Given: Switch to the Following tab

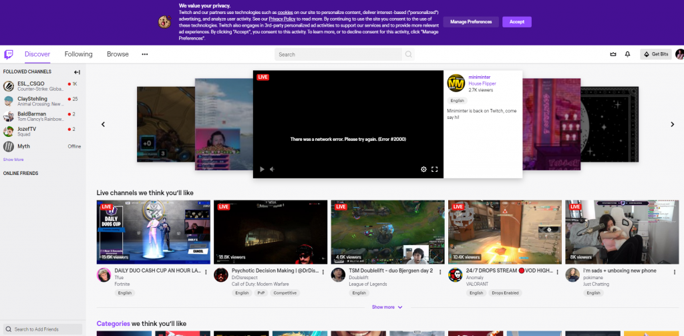Looking at the screenshot, I should (79, 55).
